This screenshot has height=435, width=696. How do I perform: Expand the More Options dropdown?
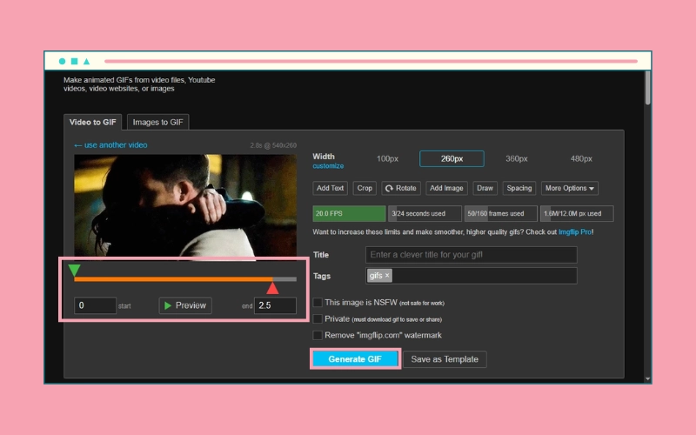[570, 188]
